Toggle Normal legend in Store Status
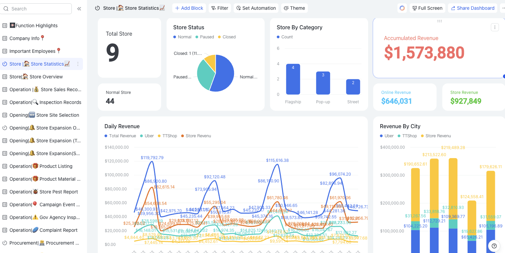 point(182,37)
